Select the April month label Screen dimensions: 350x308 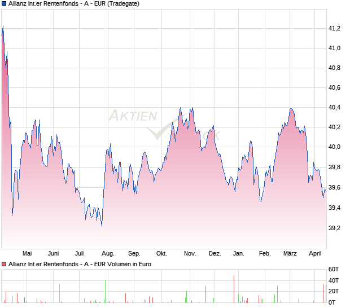click(x=316, y=254)
